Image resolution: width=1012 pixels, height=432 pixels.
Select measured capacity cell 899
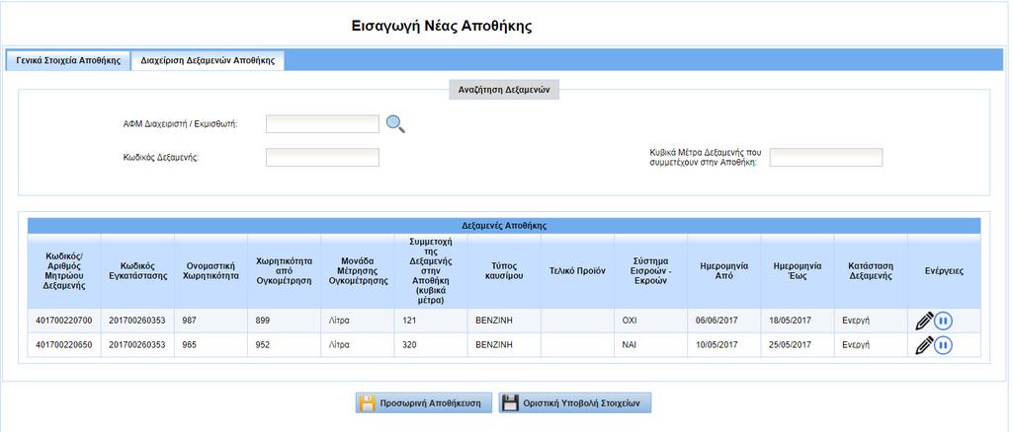point(285,321)
